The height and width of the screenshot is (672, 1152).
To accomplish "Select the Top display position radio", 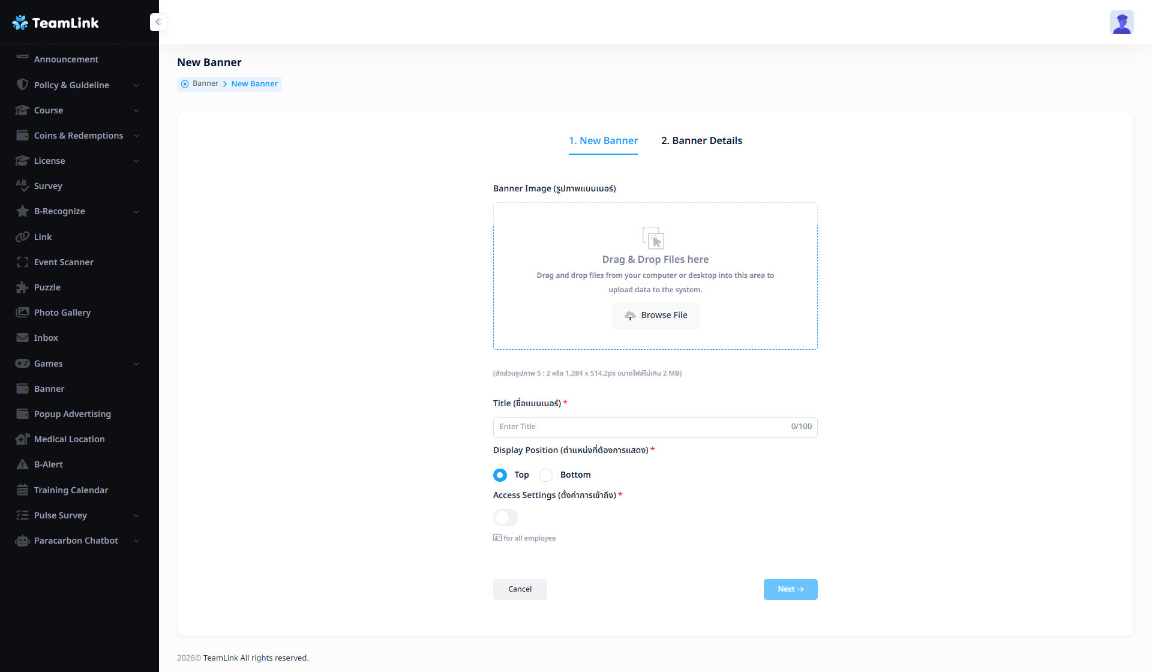I will click(500, 475).
